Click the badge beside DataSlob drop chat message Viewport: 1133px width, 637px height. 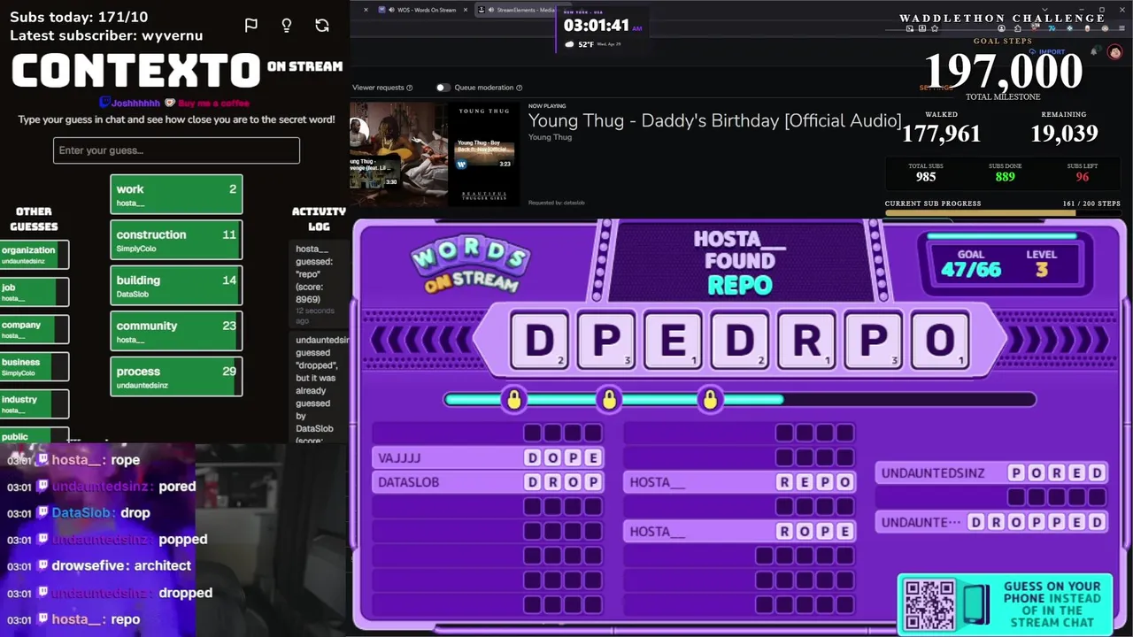[42, 513]
